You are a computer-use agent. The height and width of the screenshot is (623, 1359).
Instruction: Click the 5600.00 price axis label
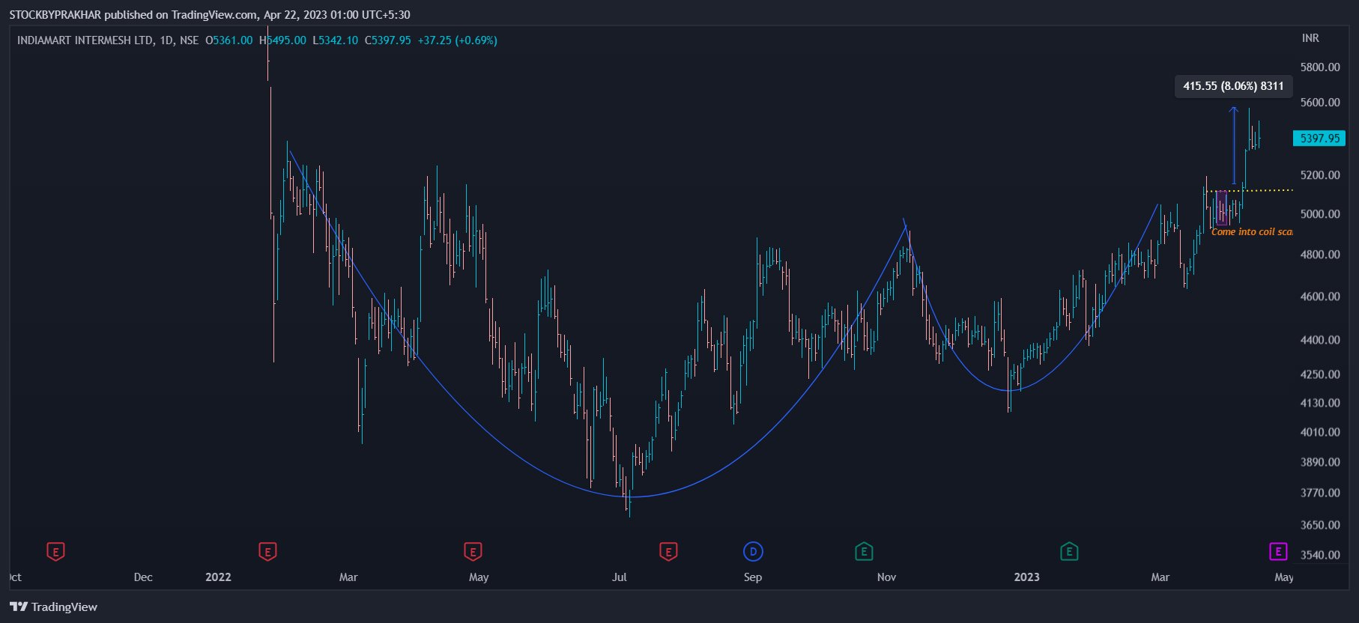pos(1320,103)
